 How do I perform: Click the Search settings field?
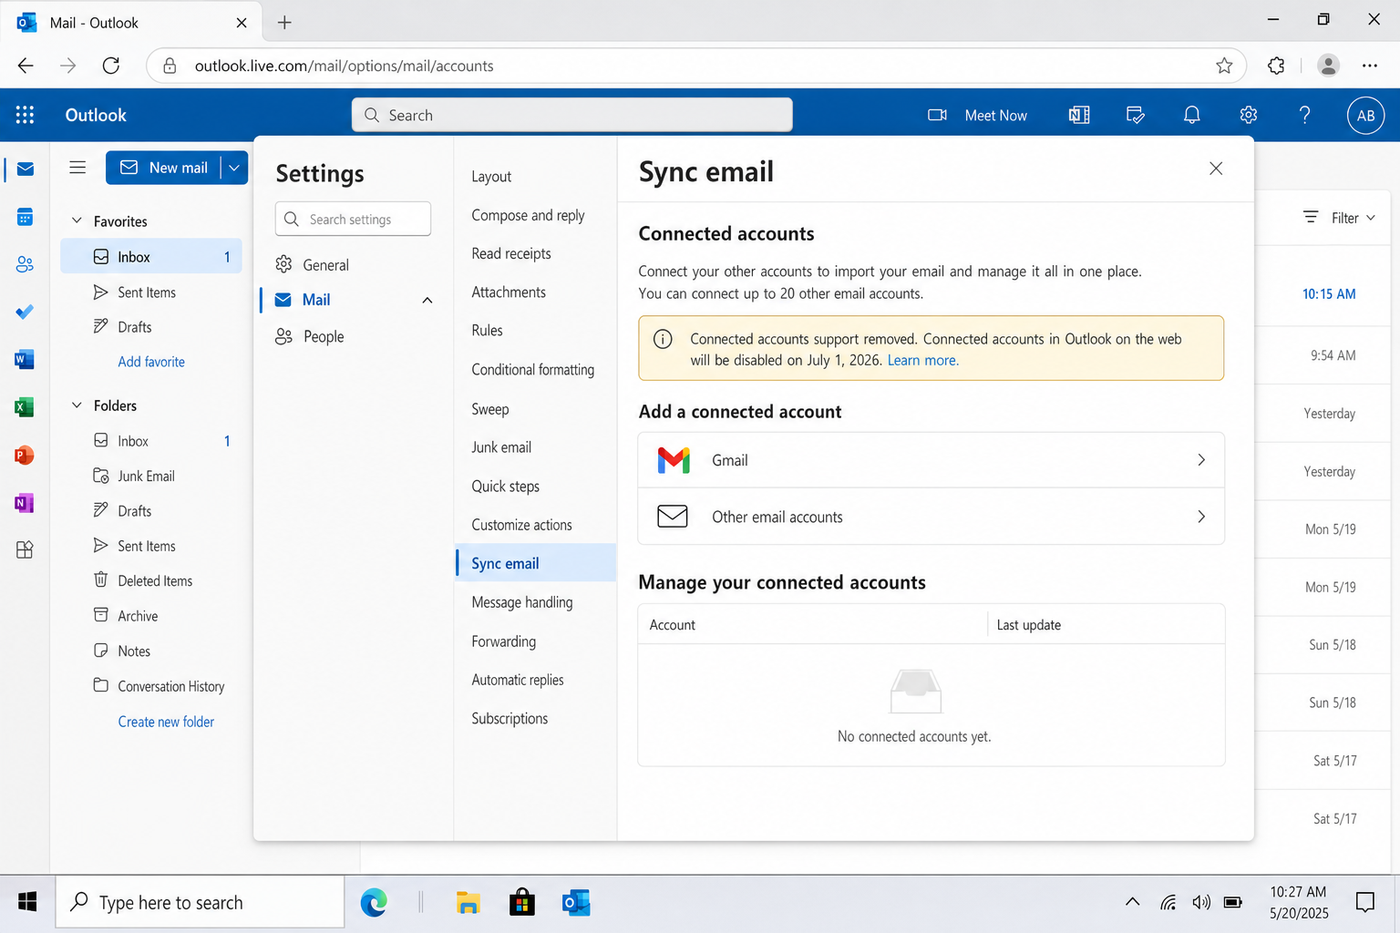[353, 219]
